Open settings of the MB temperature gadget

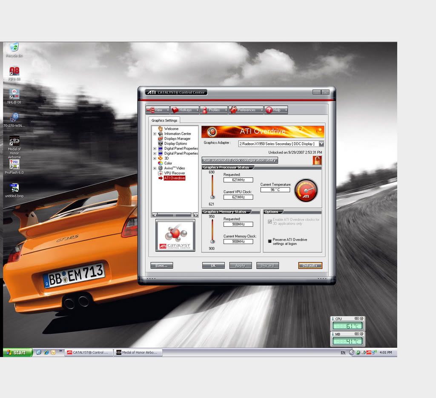point(357,334)
